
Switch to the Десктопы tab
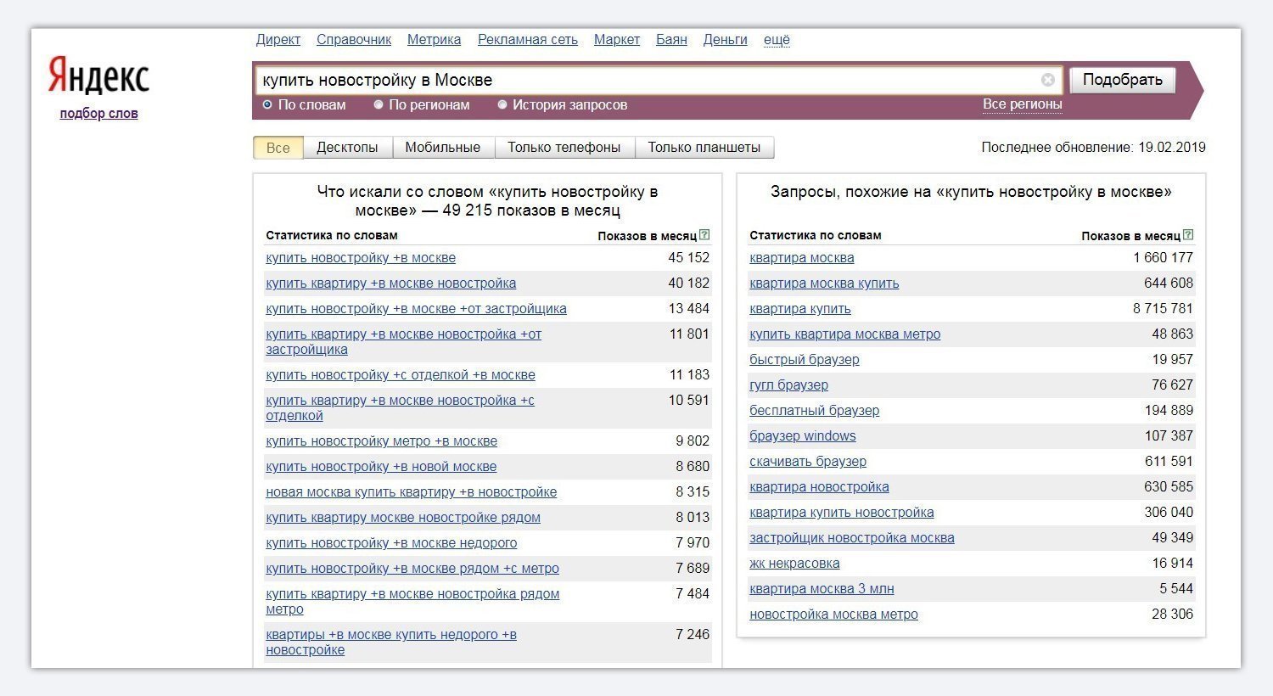[x=347, y=148]
